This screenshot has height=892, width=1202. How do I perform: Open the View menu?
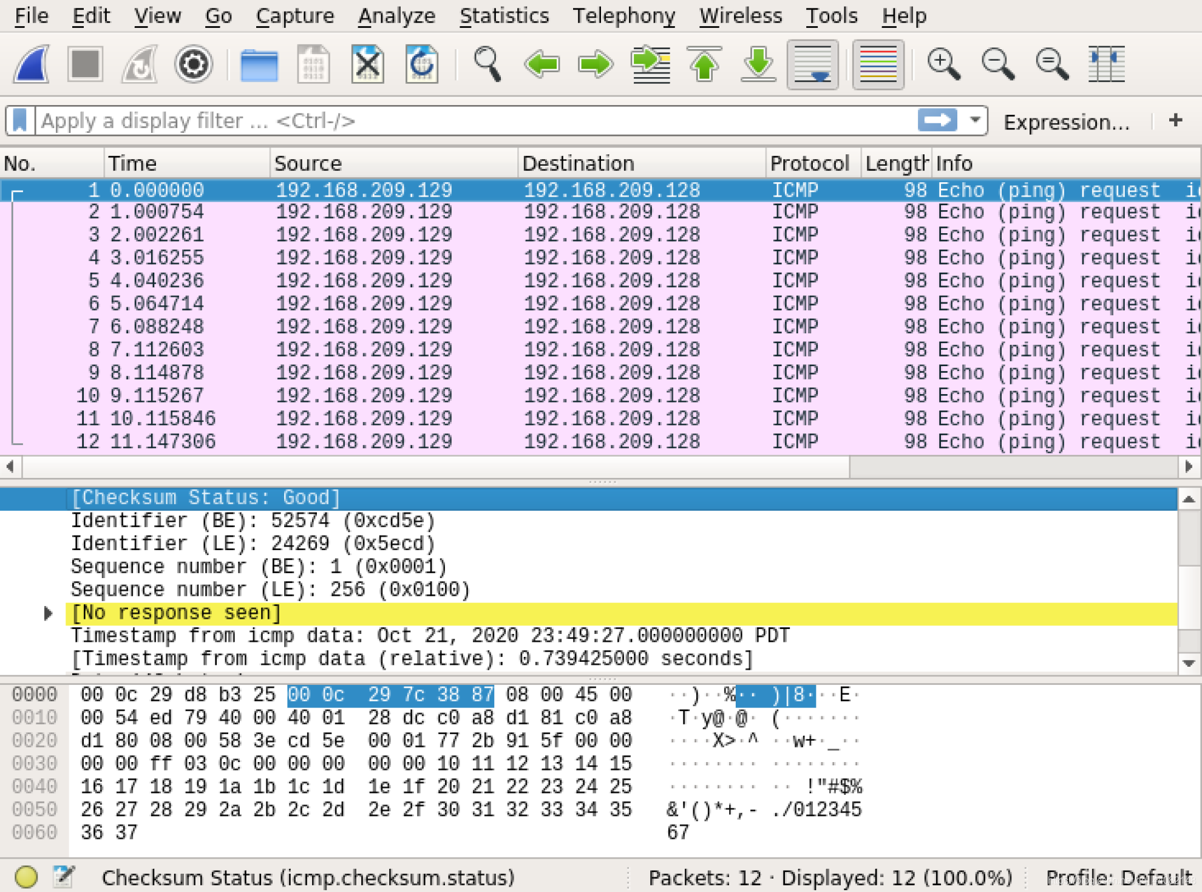(157, 15)
